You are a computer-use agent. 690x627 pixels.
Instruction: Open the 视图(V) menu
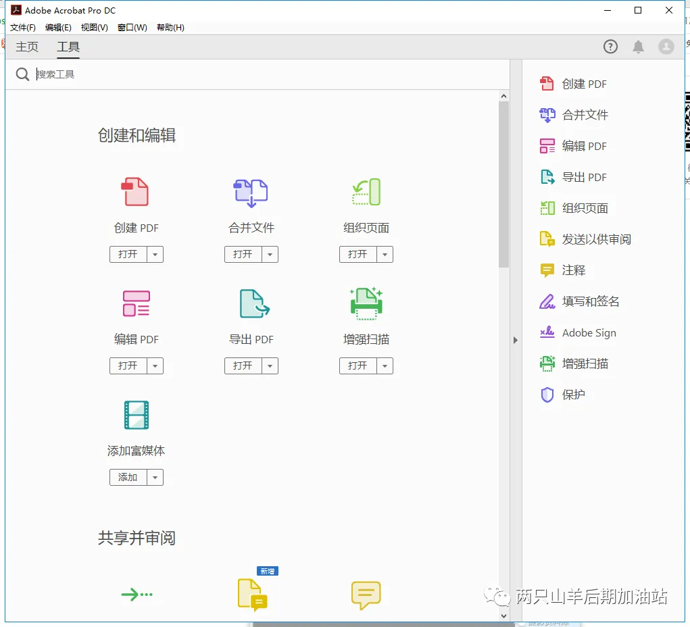pos(94,27)
